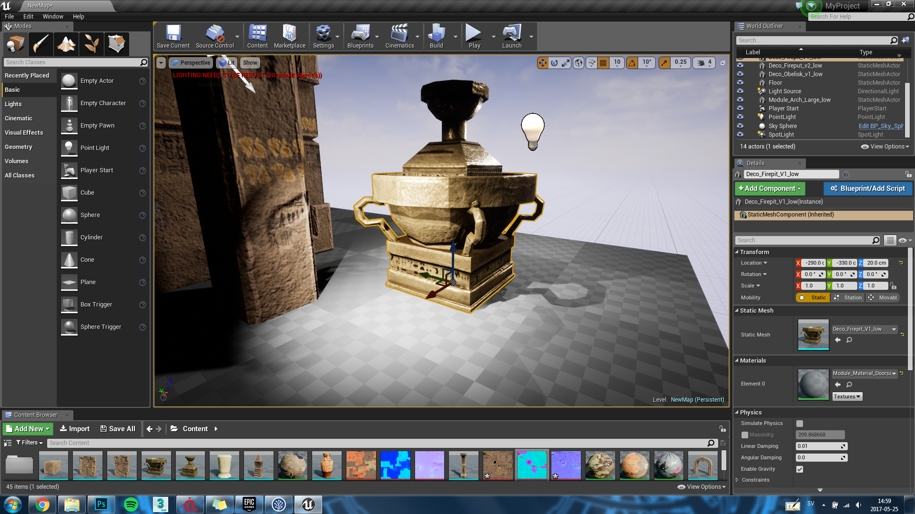
Task: Open Marketplace from the toolbar
Action: click(x=289, y=36)
